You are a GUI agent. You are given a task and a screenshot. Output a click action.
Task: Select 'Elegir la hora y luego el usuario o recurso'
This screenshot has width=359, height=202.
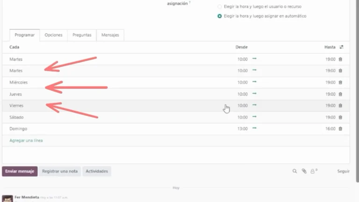point(220,7)
